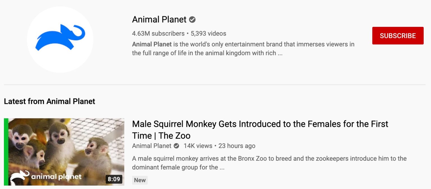Click the animal planet watermark on the thumbnail
The image size is (431, 189).
tap(48, 176)
